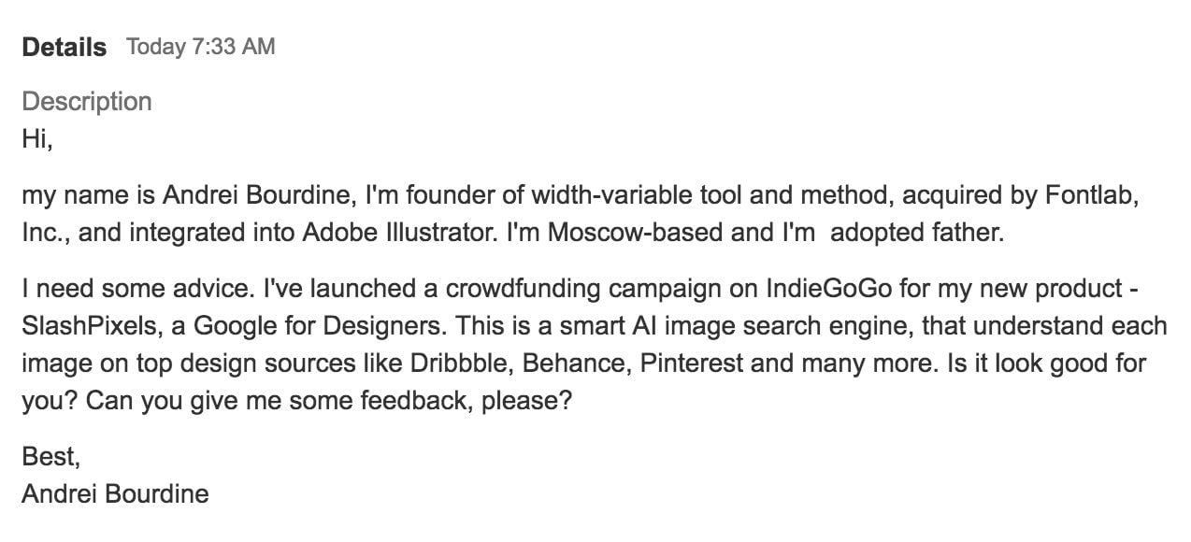Click the bold Details heading

point(65,48)
